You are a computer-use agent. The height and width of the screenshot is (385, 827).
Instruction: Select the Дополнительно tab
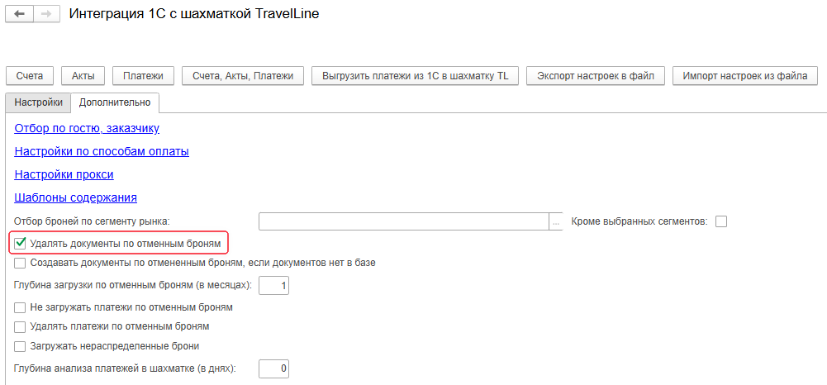115,102
